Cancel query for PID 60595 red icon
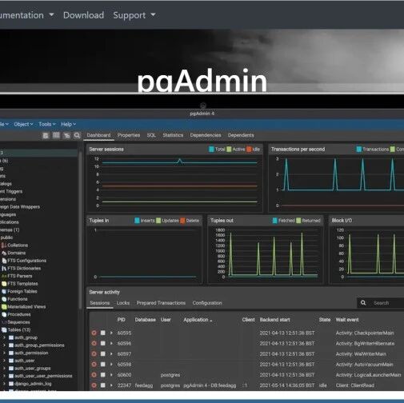The image size is (404, 403). (94, 333)
